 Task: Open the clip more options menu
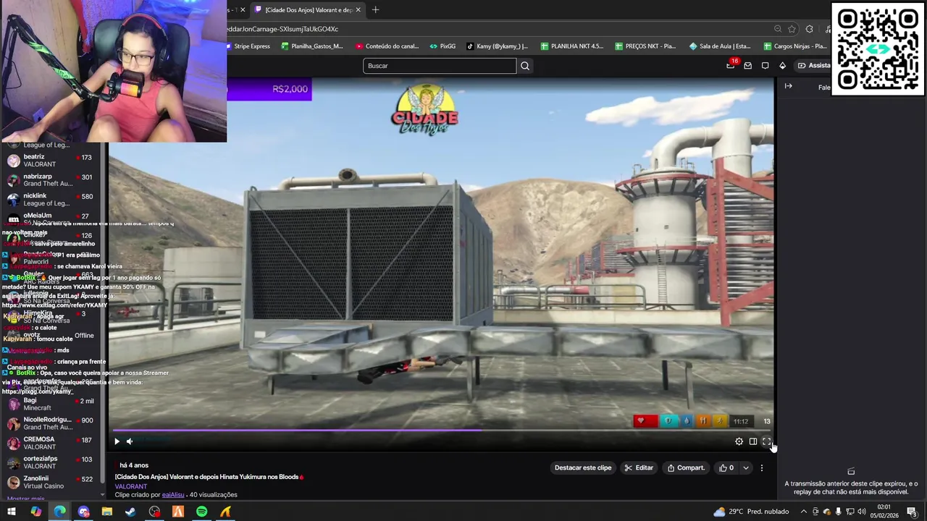click(761, 468)
